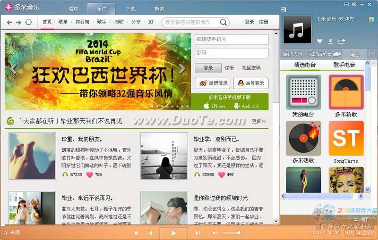This screenshot has height=240, width=378.
Task: Open the 珍重，我的朋友 thumbnail
Action: 32,156
